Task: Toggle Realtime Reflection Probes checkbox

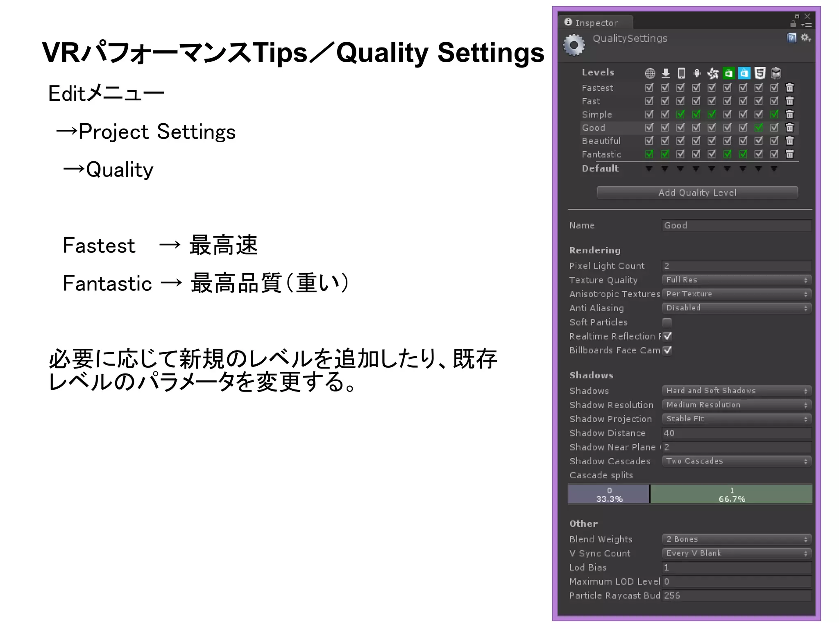Action: pyautogui.click(x=667, y=336)
